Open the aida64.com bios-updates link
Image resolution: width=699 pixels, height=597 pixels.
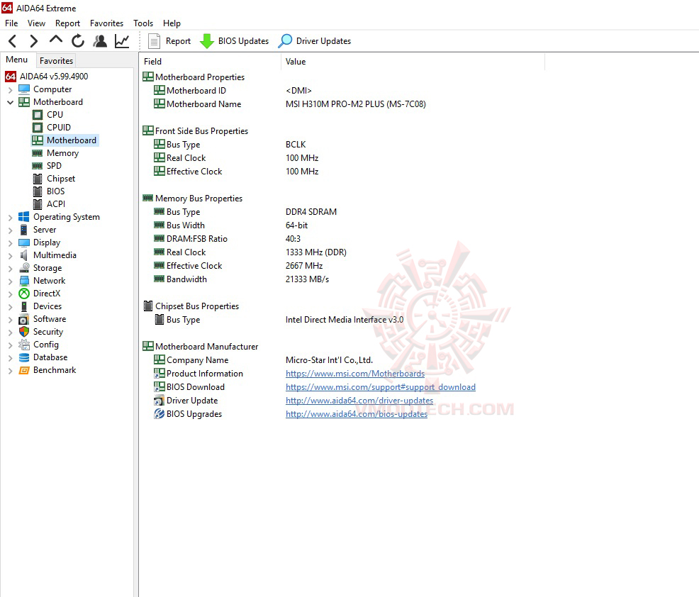pyautogui.click(x=356, y=414)
